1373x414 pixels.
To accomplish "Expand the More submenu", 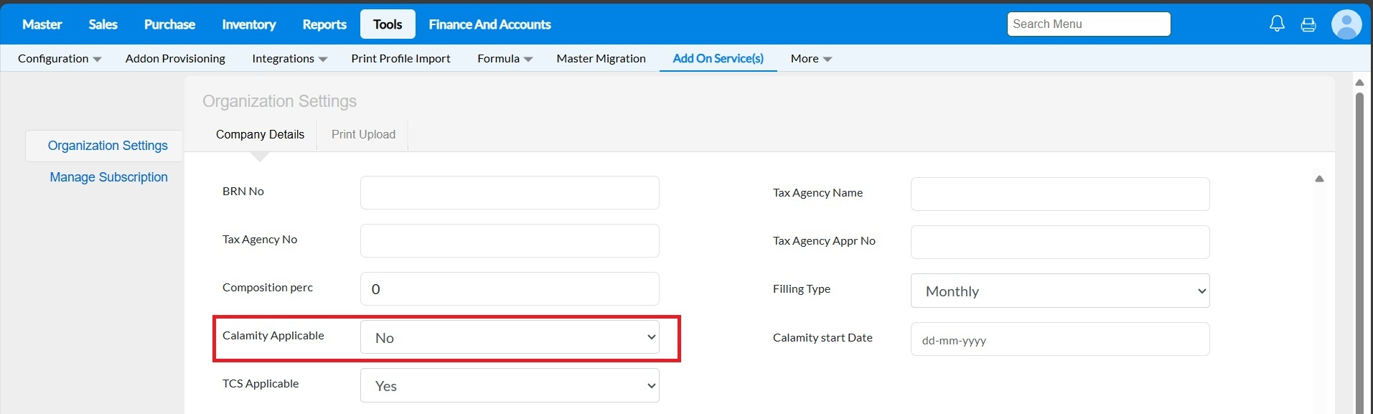I will (811, 59).
